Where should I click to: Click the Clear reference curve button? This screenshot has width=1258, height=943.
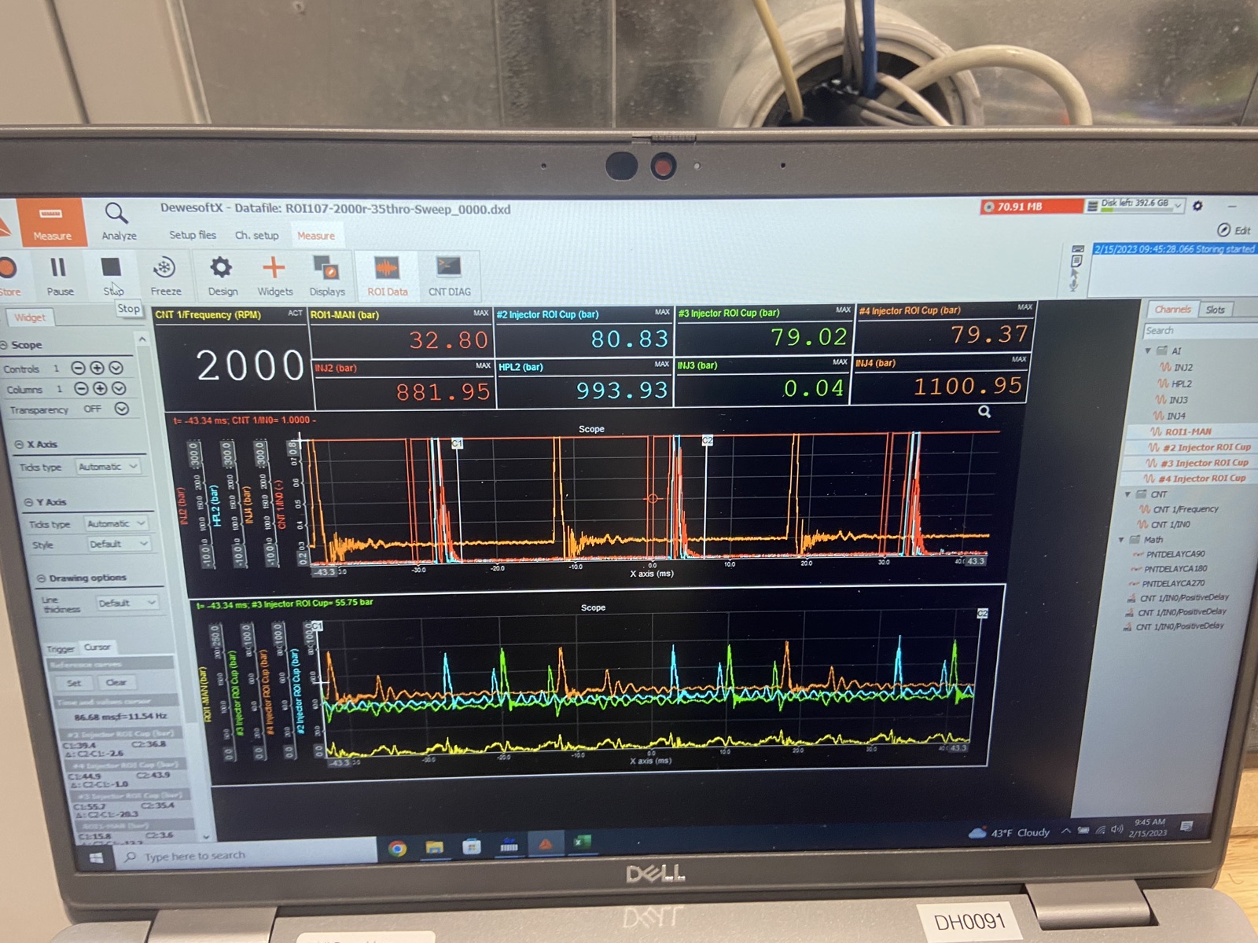[x=116, y=682]
